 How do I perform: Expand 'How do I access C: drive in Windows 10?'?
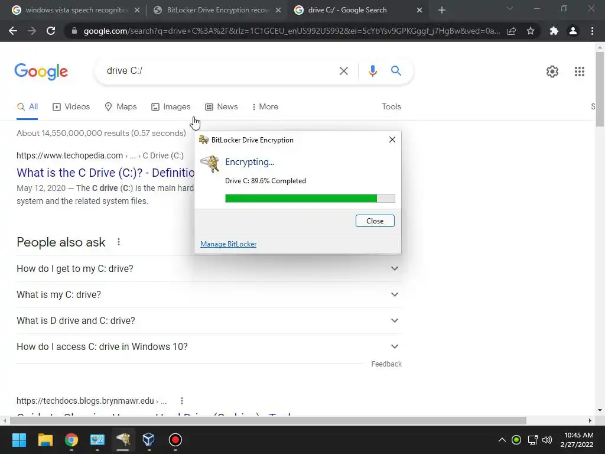pyautogui.click(x=209, y=346)
